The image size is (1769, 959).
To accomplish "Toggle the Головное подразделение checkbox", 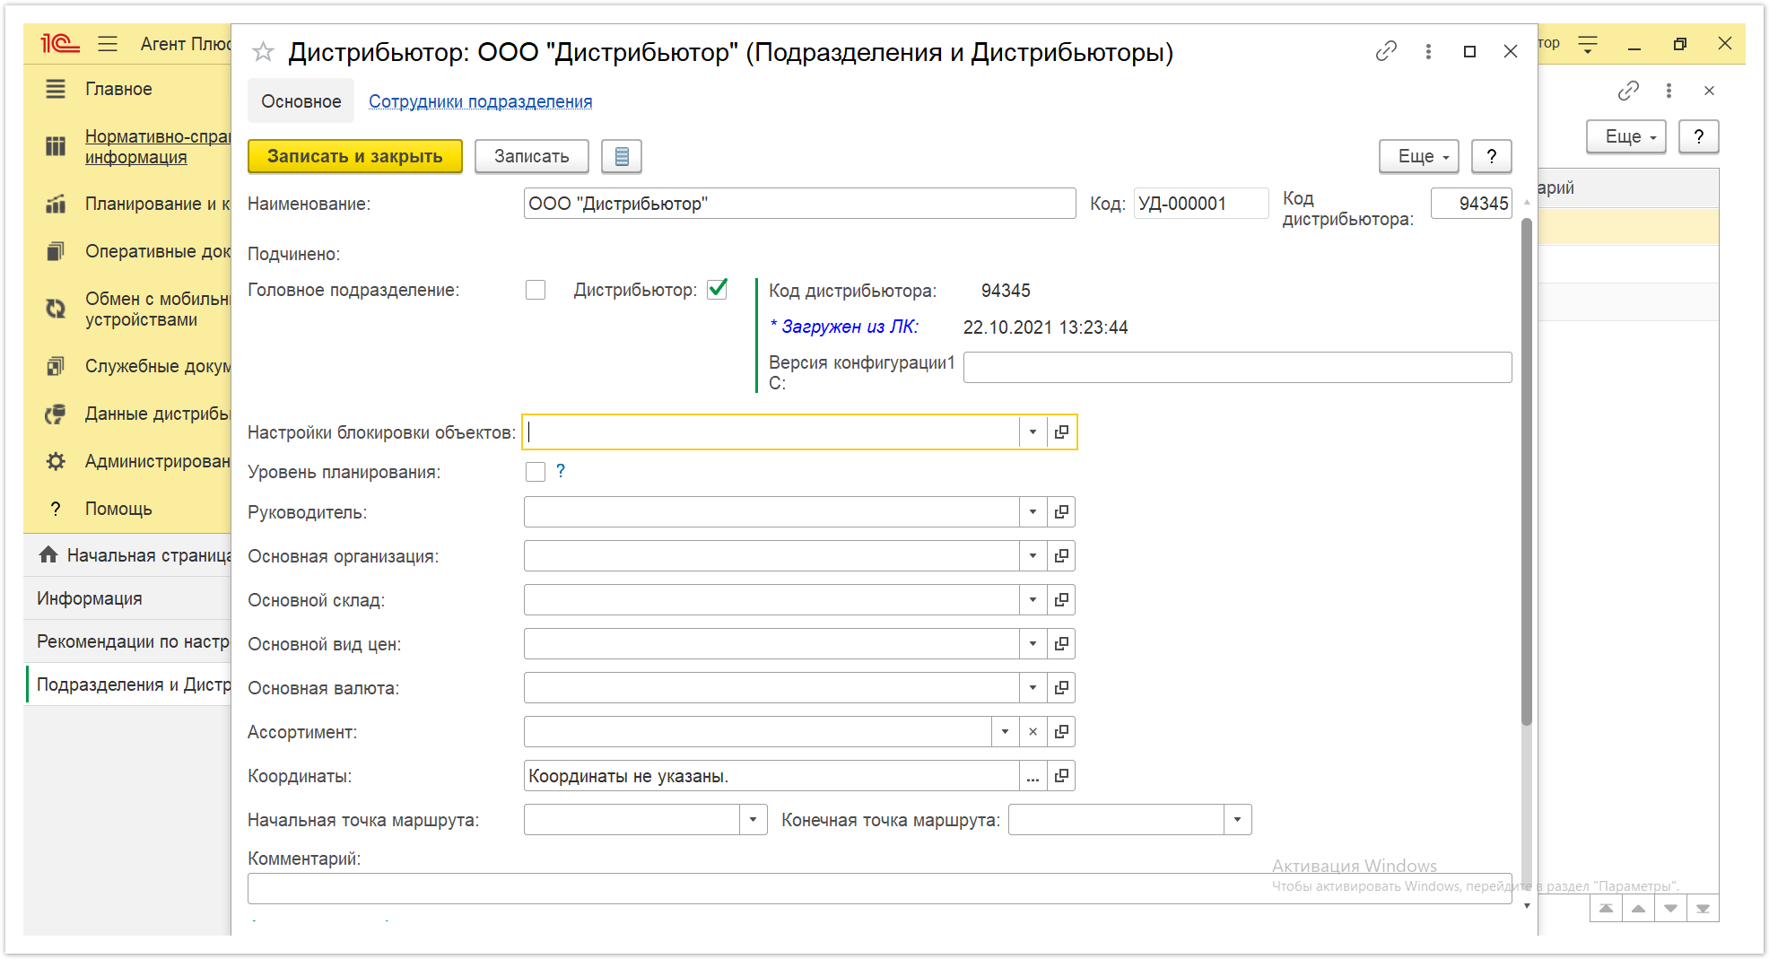I will [x=536, y=290].
